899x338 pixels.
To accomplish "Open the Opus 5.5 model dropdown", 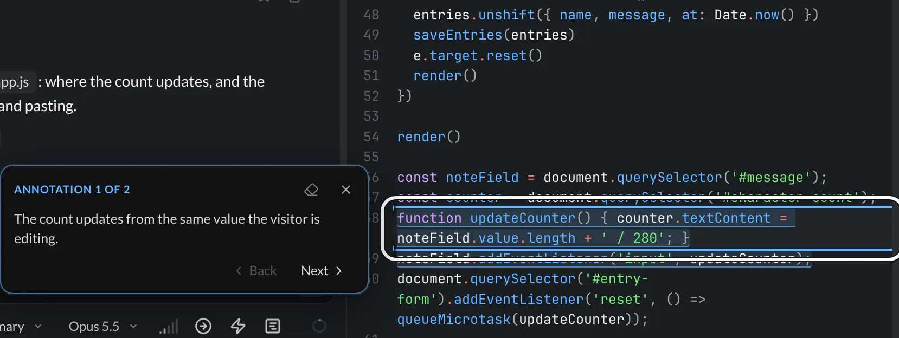I will (102, 327).
